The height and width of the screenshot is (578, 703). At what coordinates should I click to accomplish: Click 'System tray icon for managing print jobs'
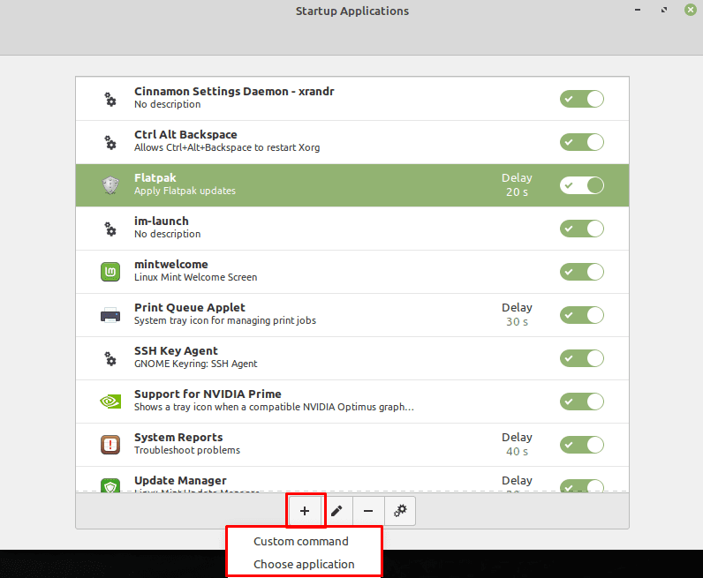[225, 321]
